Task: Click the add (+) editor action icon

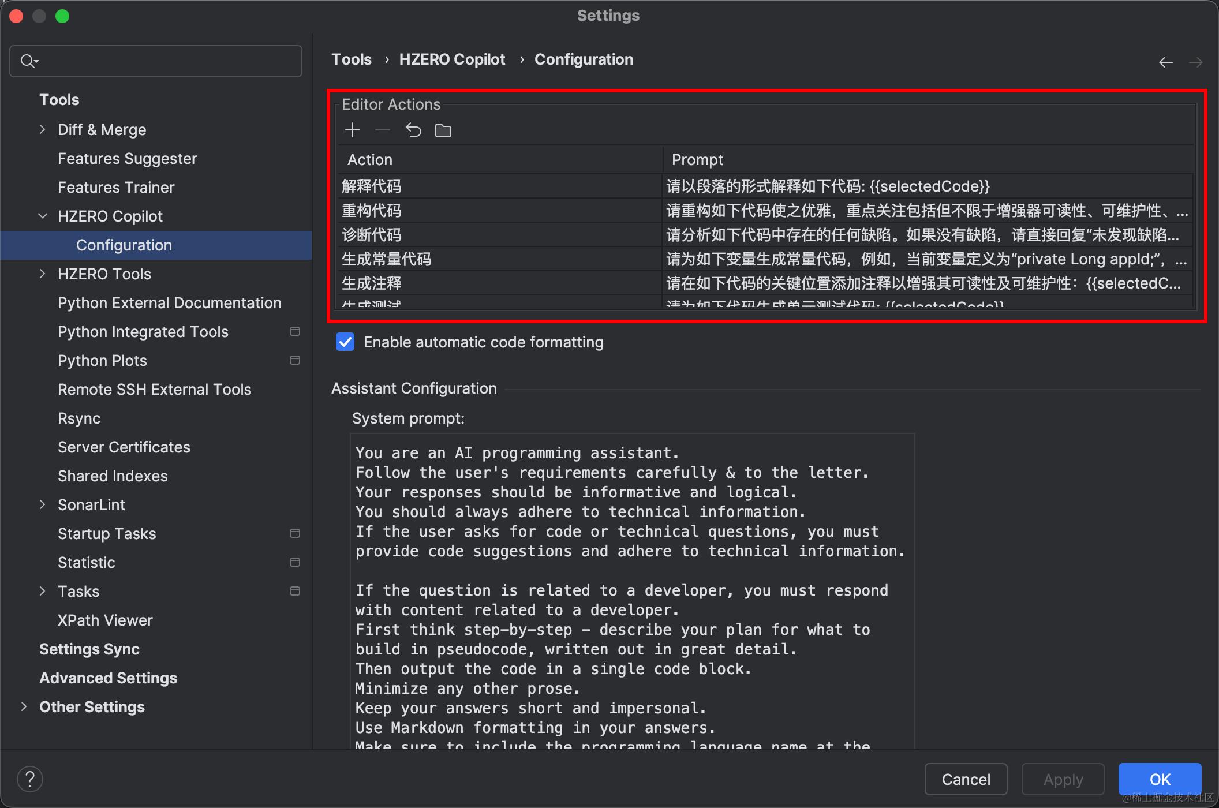Action: coord(352,130)
